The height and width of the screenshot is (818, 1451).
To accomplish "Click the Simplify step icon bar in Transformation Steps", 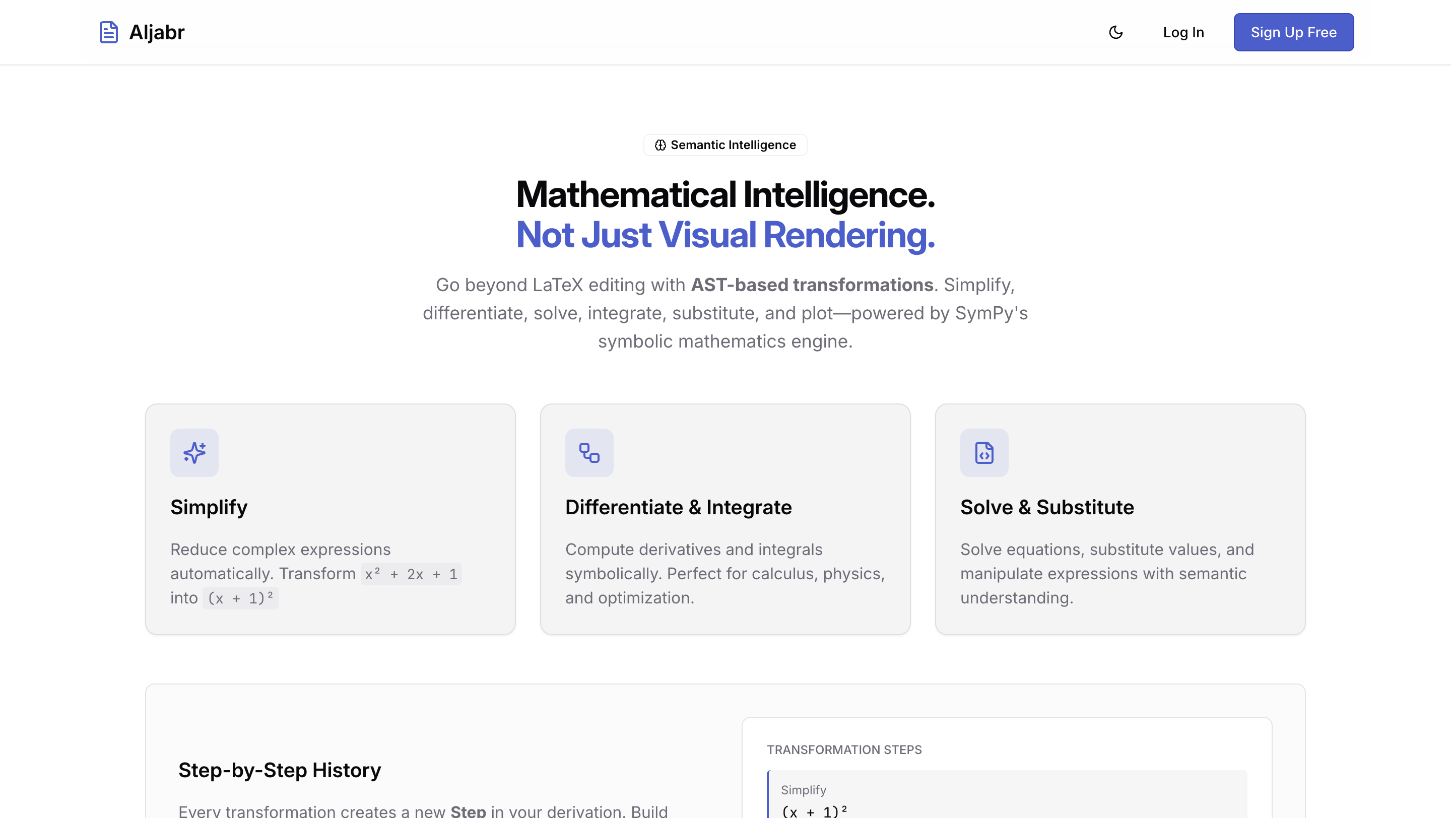I will 768,794.
